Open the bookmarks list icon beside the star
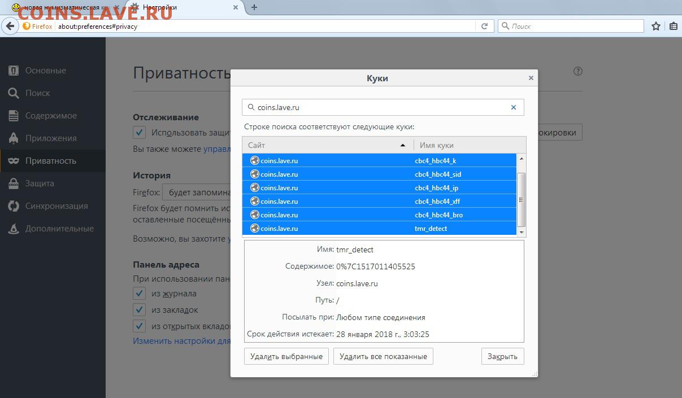Image resolution: width=682 pixels, height=398 pixels. click(674, 26)
